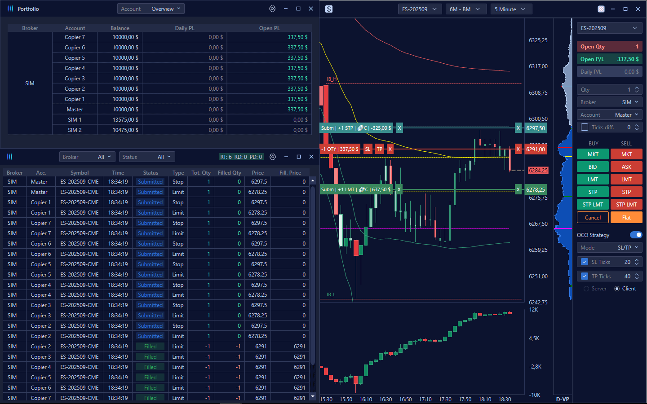This screenshot has width=647, height=404.
Task: Close position with X beside 6291,00 label
Action: (518, 149)
